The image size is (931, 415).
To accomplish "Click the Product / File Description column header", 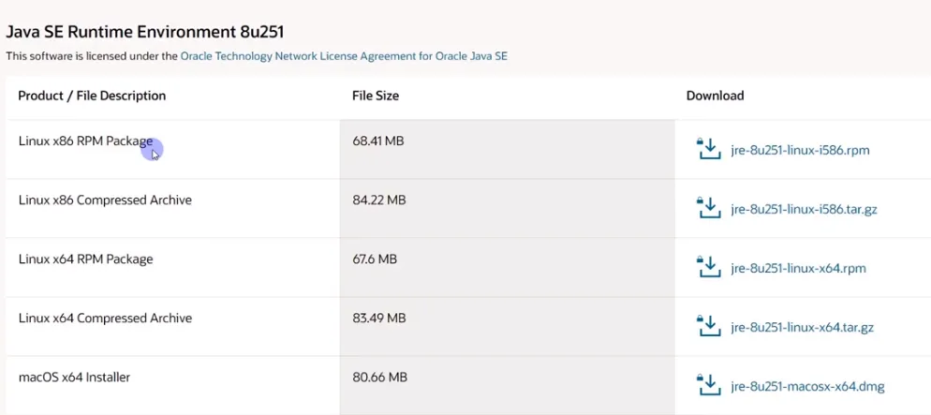I will (92, 96).
